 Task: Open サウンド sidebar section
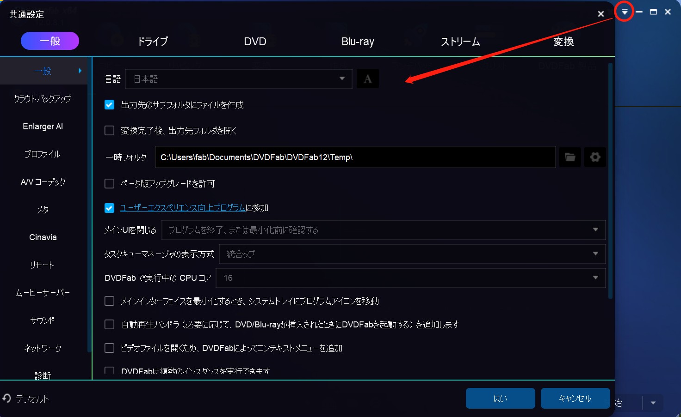[x=43, y=320]
